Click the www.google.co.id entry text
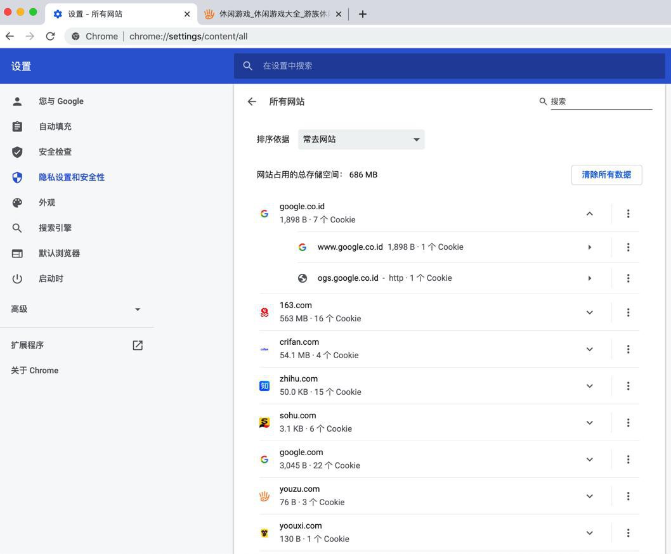 (x=350, y=247)
